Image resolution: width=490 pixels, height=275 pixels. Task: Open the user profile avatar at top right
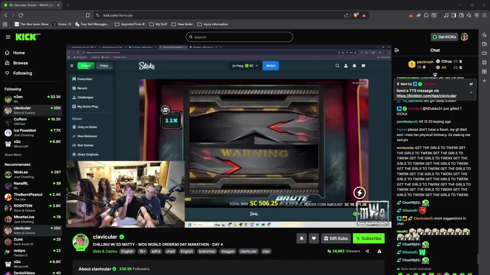click(464, 37)
